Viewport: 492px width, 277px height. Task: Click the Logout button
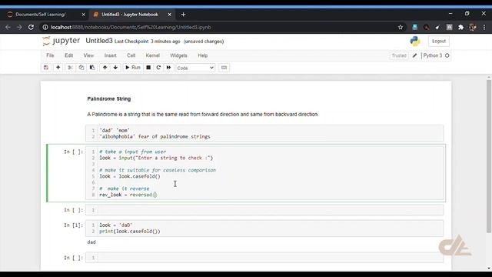coord(439,41)
